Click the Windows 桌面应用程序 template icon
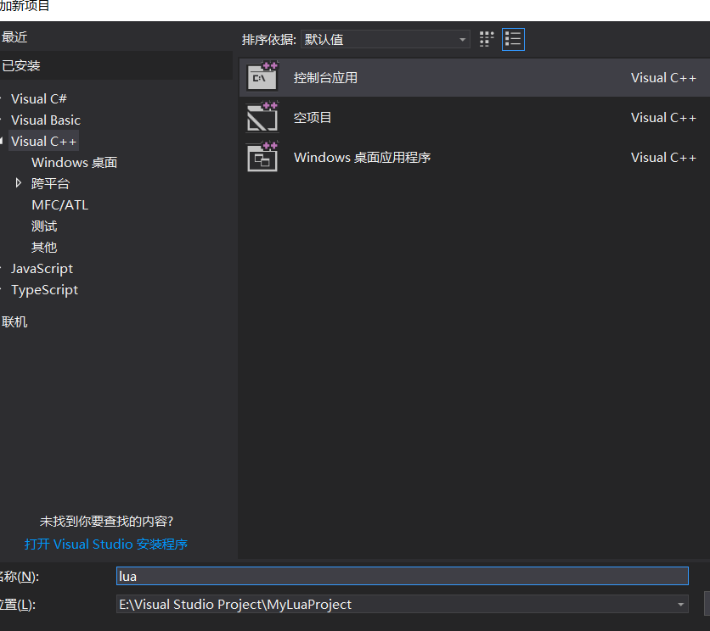This screenshot has width=710, height=631. click(x=262, y=157)
